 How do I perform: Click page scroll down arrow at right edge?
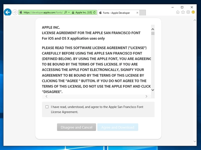click(195, 141)
